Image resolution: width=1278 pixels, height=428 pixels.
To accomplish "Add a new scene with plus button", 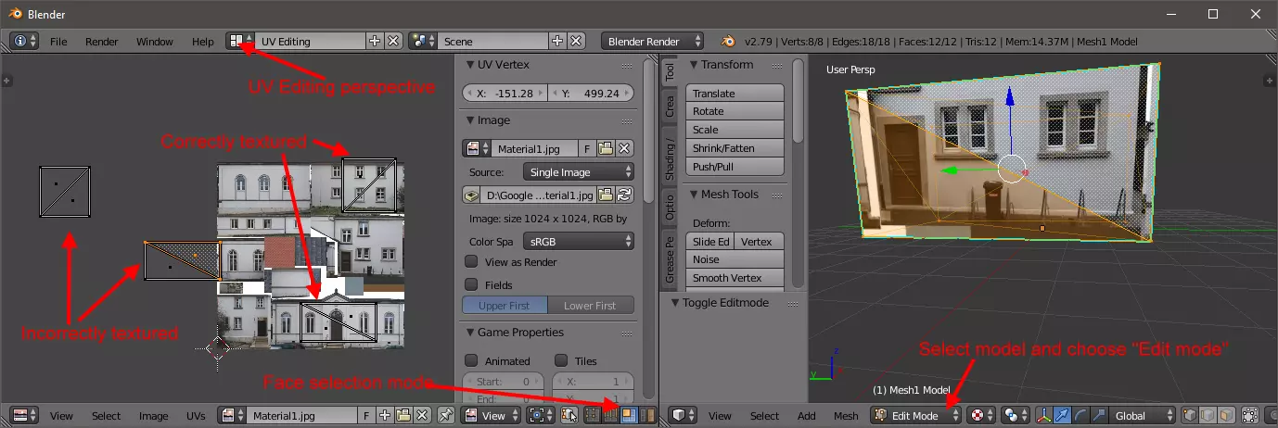I will point(557,41).
